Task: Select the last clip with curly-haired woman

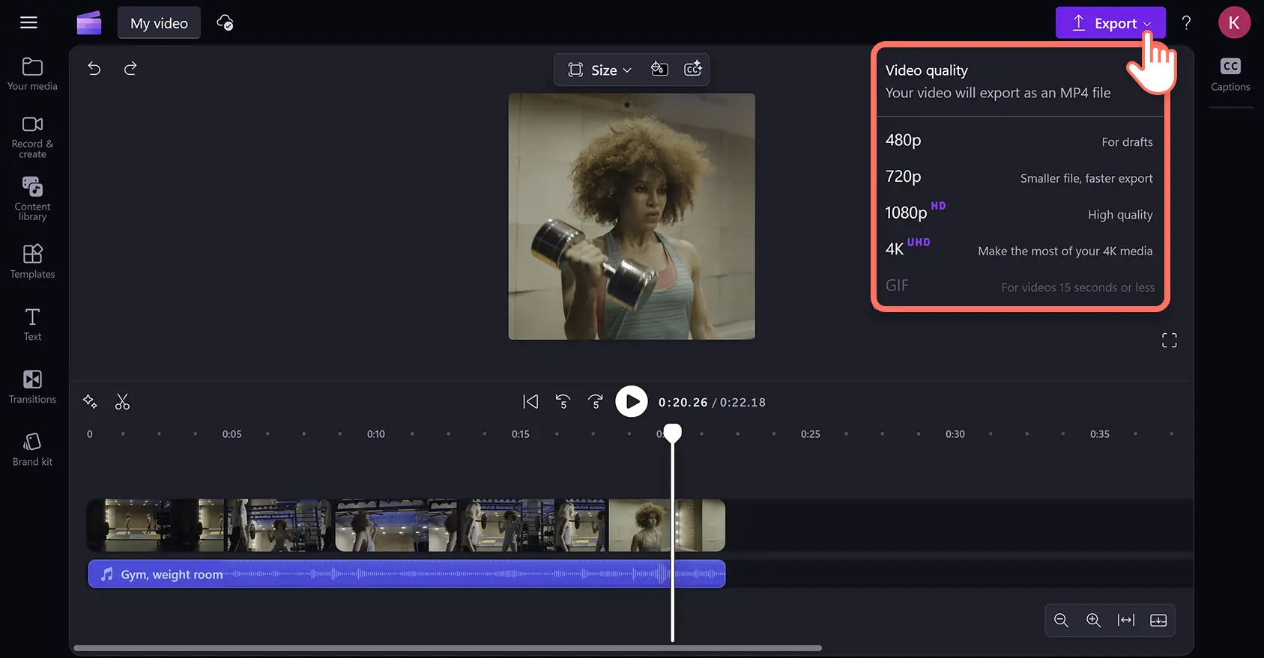Action: pos(667,526)
